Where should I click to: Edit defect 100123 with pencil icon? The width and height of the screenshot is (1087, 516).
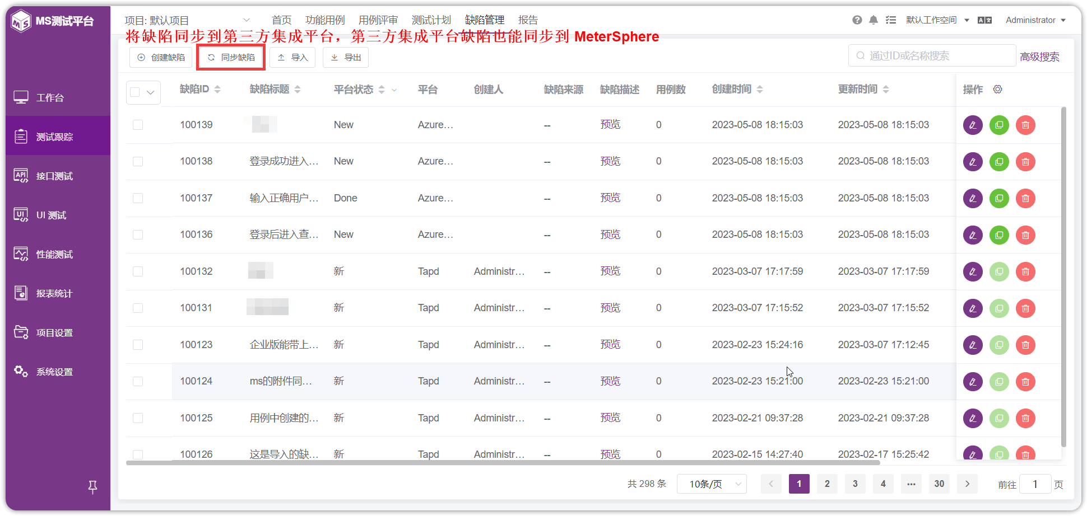973,345
